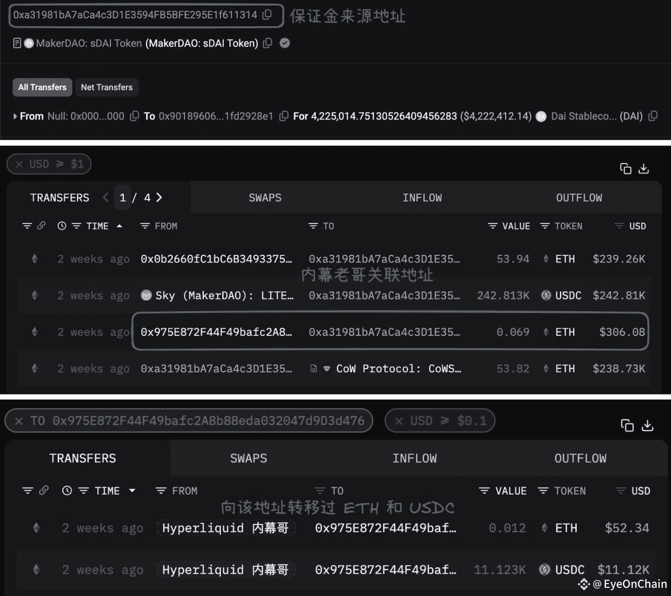Open the Dai Stablecoin (DAI) token link
The image size is (671, 596).
click(597, 116)
